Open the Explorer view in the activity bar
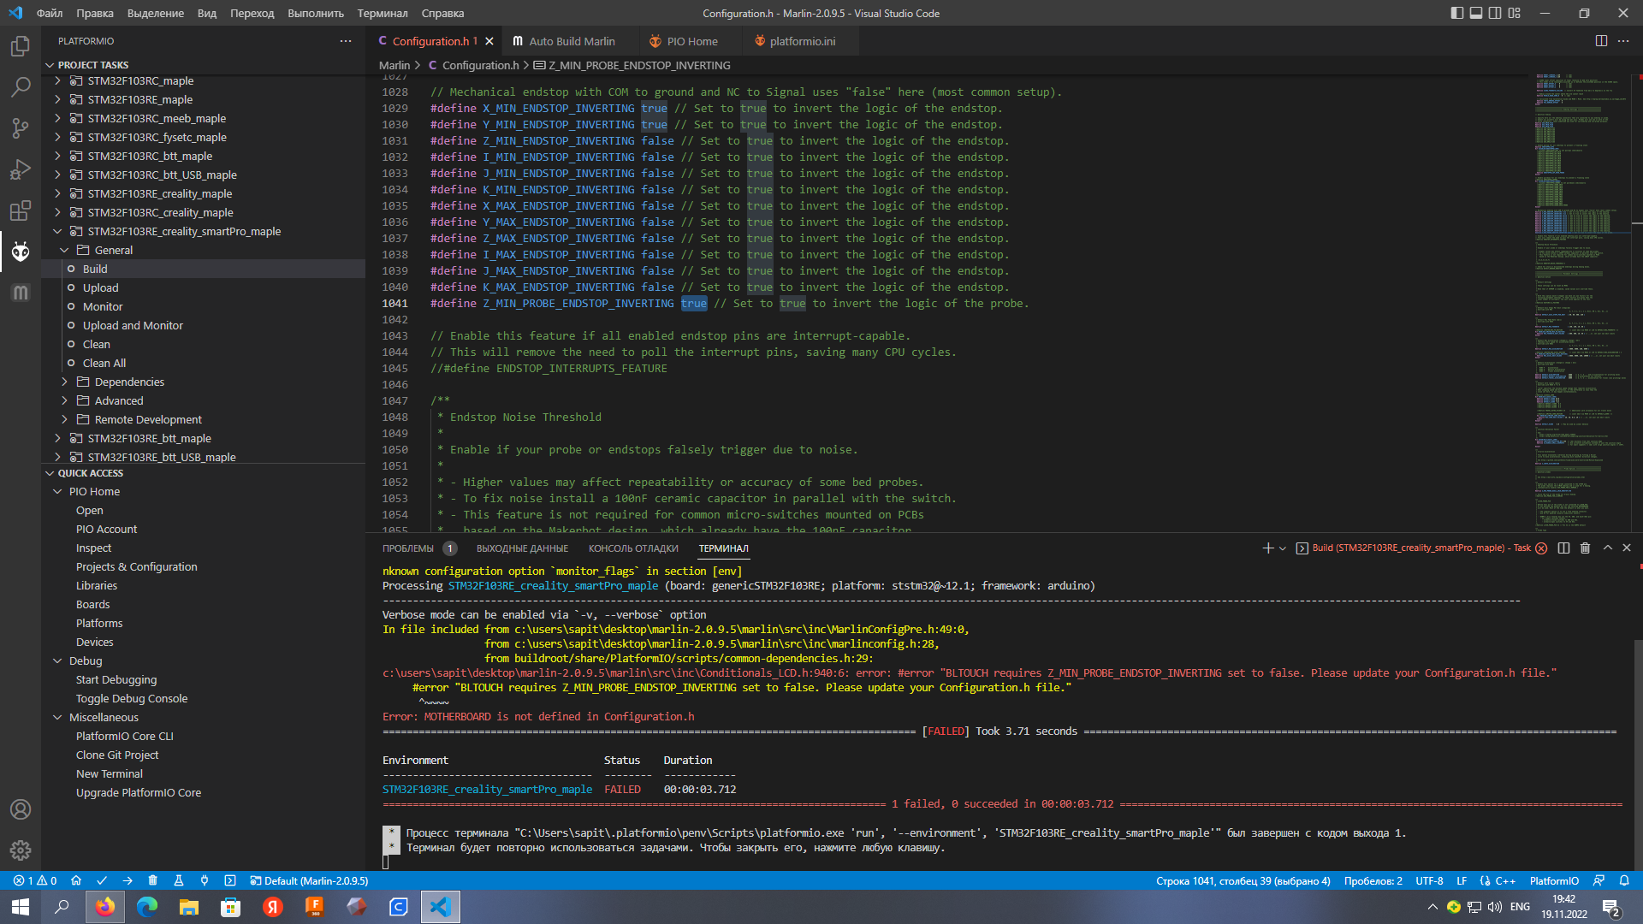 pos(21,46)
